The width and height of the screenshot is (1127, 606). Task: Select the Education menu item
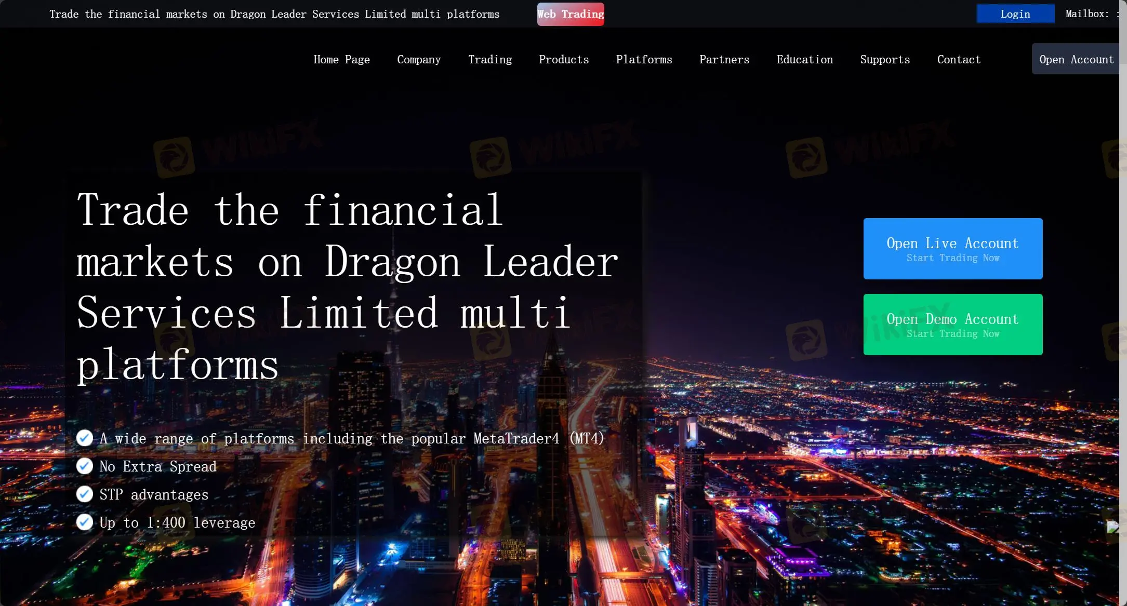click(805, 59)
